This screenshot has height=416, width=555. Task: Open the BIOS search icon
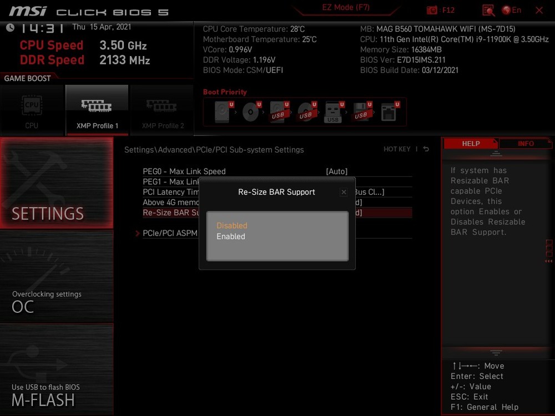(488, 10)
